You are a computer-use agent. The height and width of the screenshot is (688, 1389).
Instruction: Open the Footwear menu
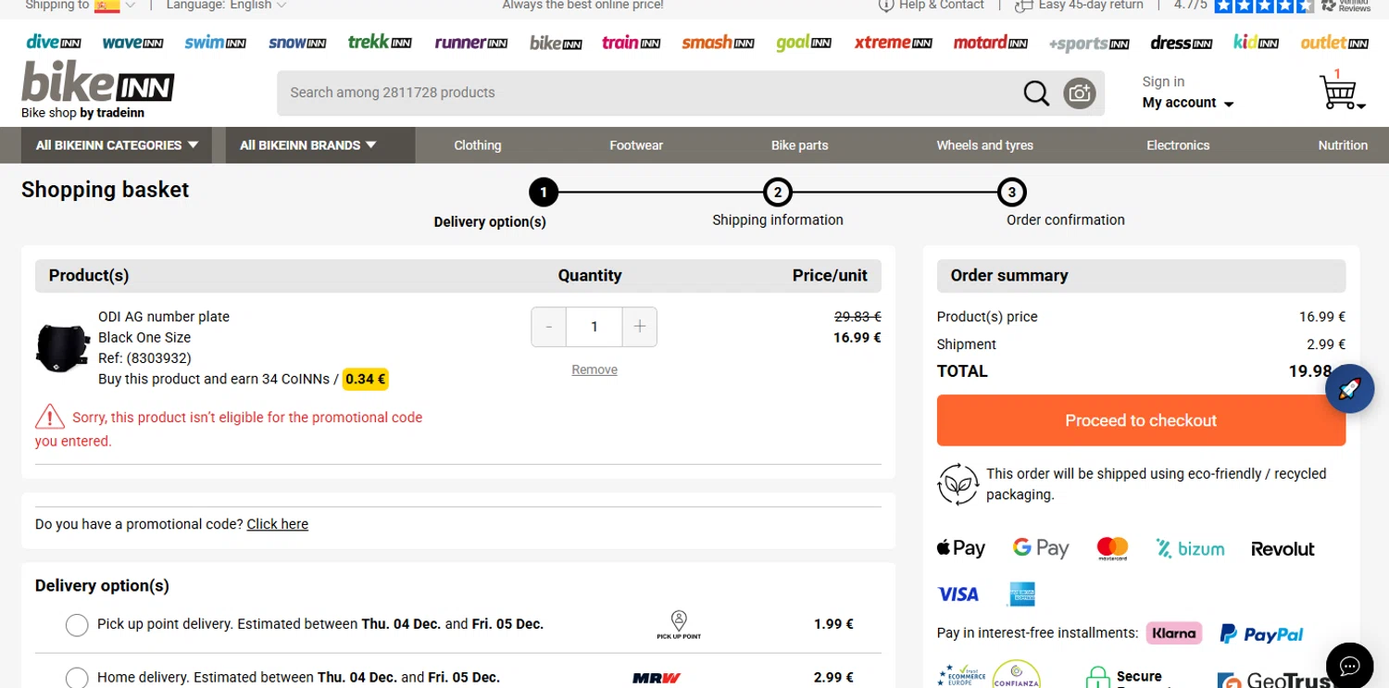click(x=636, y=145)
